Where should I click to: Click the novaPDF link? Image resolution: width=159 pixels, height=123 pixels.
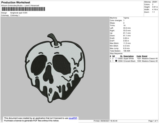click(73, 118)
